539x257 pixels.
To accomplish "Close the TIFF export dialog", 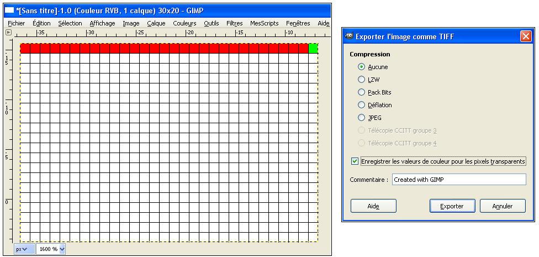I will click(526, 36).
